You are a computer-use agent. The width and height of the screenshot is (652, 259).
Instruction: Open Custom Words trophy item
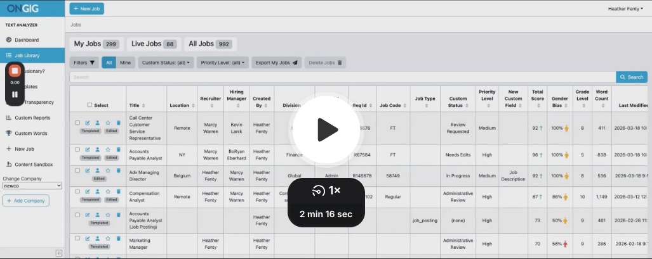point(31,133)
